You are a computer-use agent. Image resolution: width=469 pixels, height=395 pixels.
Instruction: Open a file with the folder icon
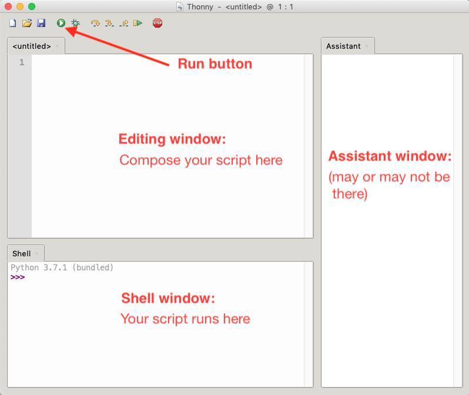coord(27,23)
